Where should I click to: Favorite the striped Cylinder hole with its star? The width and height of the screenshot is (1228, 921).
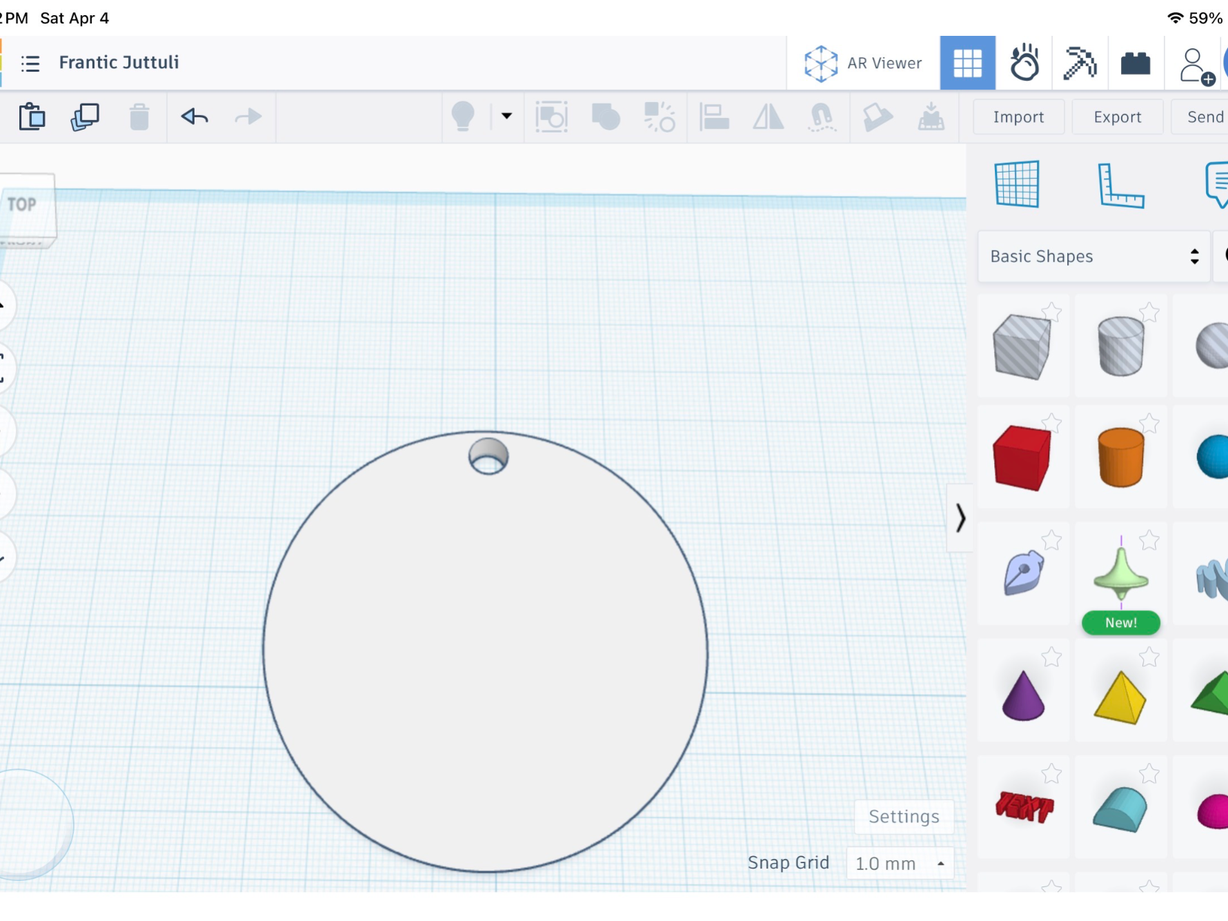click(x=1149, y=313)
